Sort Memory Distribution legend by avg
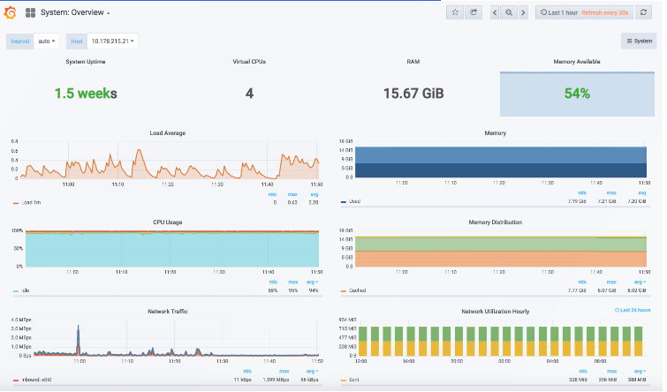Image resolution: width=667 pixels, height=392 pixels. tap(640, 283)
